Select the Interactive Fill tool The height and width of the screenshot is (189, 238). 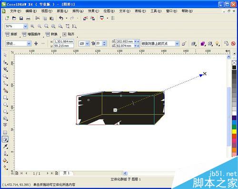coord(5,168)
